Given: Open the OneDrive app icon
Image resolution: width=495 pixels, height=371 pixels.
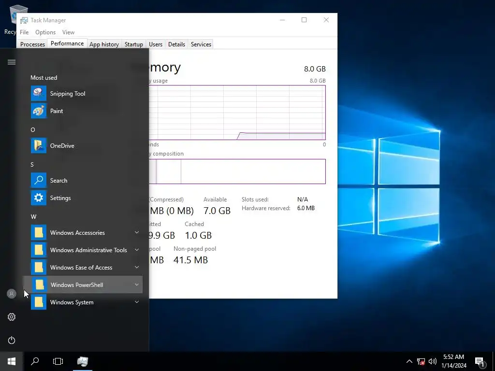Looking at the screenshot, I should pos(39,145).
